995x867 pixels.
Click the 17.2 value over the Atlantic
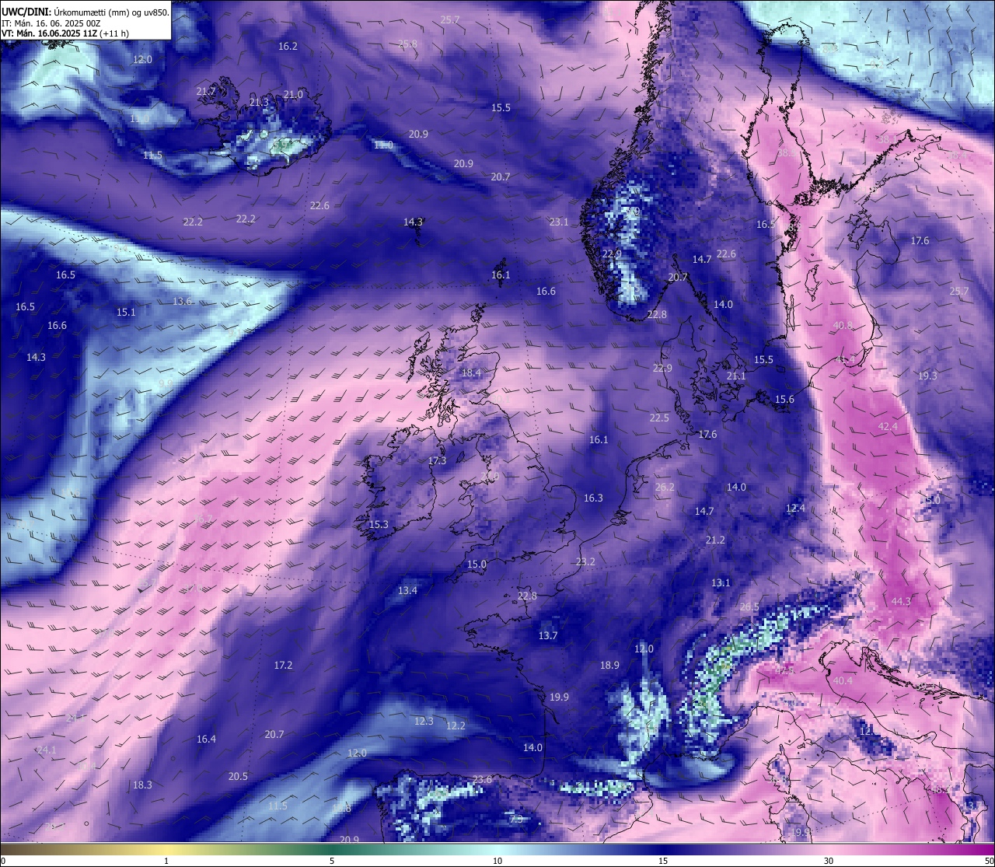click(283, 666)
